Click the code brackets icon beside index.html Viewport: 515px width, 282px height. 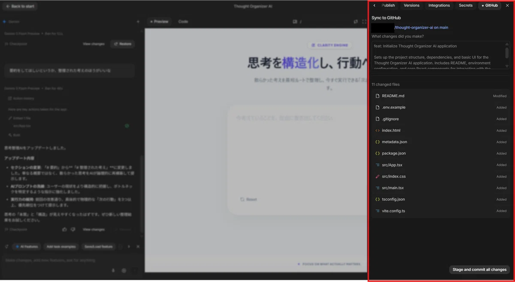point(378,130)
